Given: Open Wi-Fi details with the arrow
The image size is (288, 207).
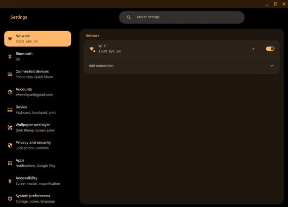Looking at the screenshot, I should (x=253, y=49).
